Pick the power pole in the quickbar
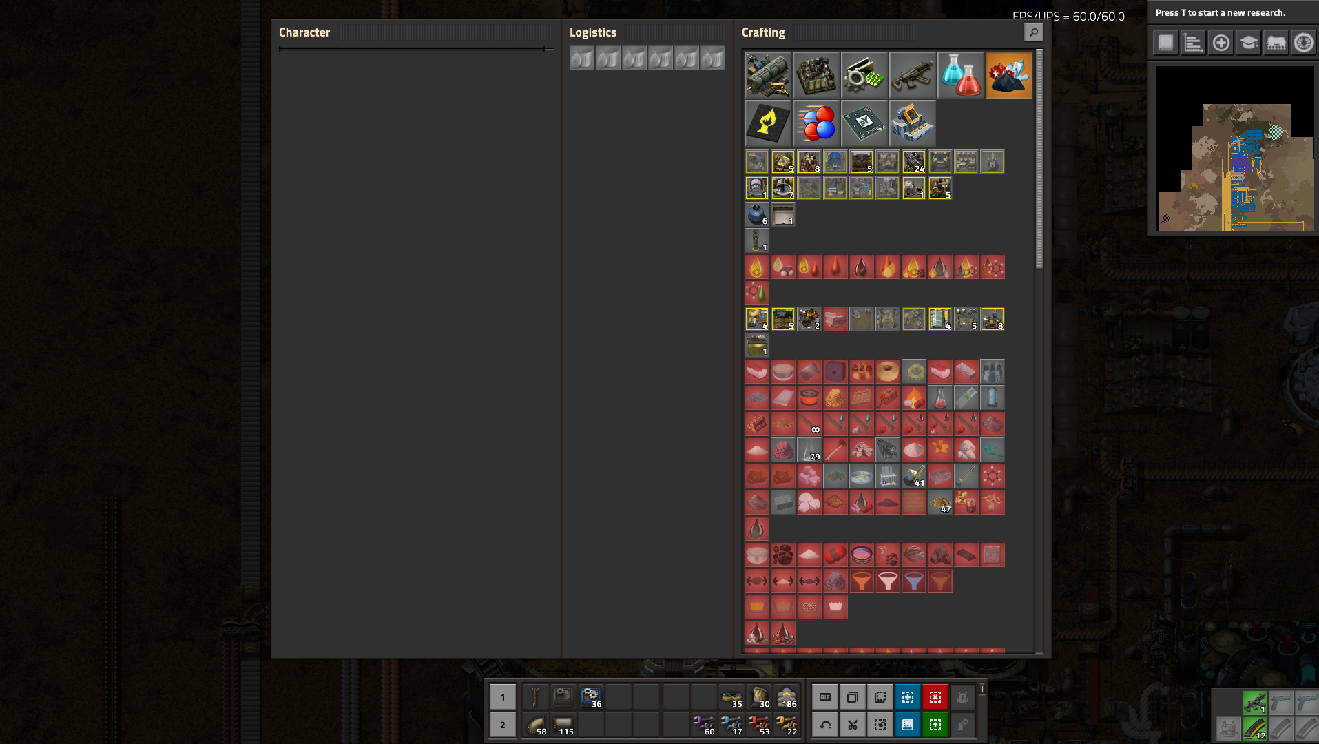The image size is (1319, 744). 535,697
